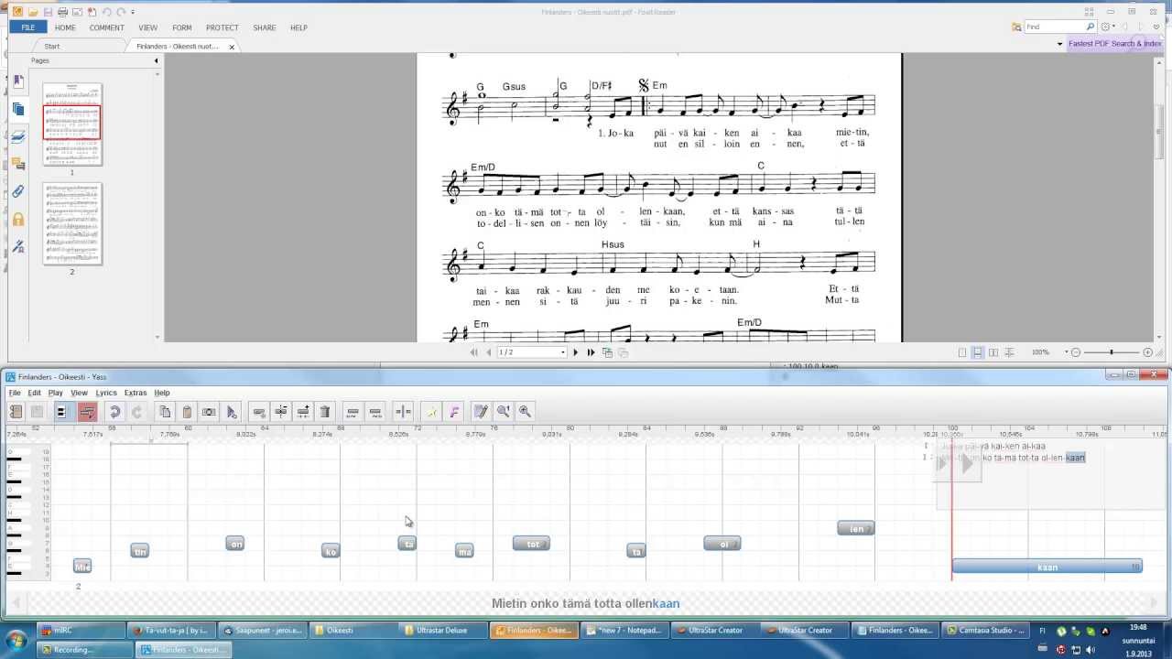Open the Lyrics menu in Yass
The width and height of the screenshot is (1172, 659).
(x=106, y=393)
